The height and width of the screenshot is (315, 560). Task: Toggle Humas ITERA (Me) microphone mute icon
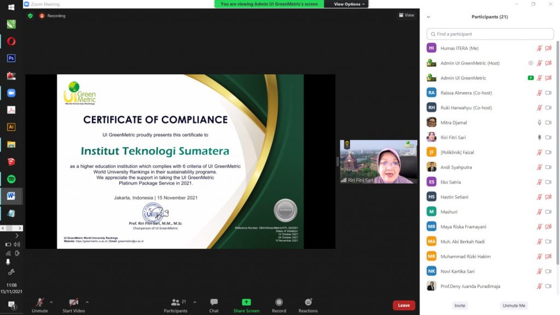539,48
